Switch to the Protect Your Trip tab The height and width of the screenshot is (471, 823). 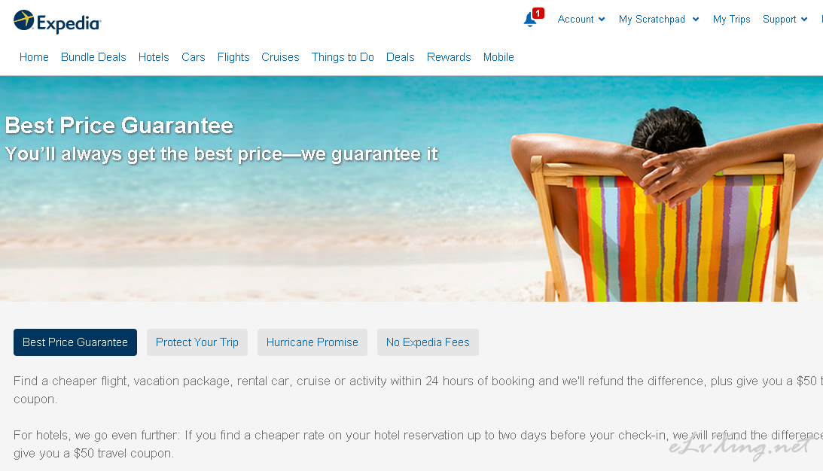197,342
